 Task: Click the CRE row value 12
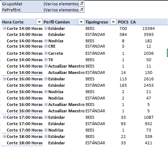149,46
